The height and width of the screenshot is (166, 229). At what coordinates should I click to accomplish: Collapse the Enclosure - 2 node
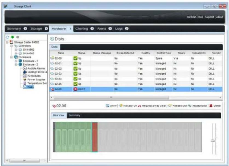pos(16,64)
